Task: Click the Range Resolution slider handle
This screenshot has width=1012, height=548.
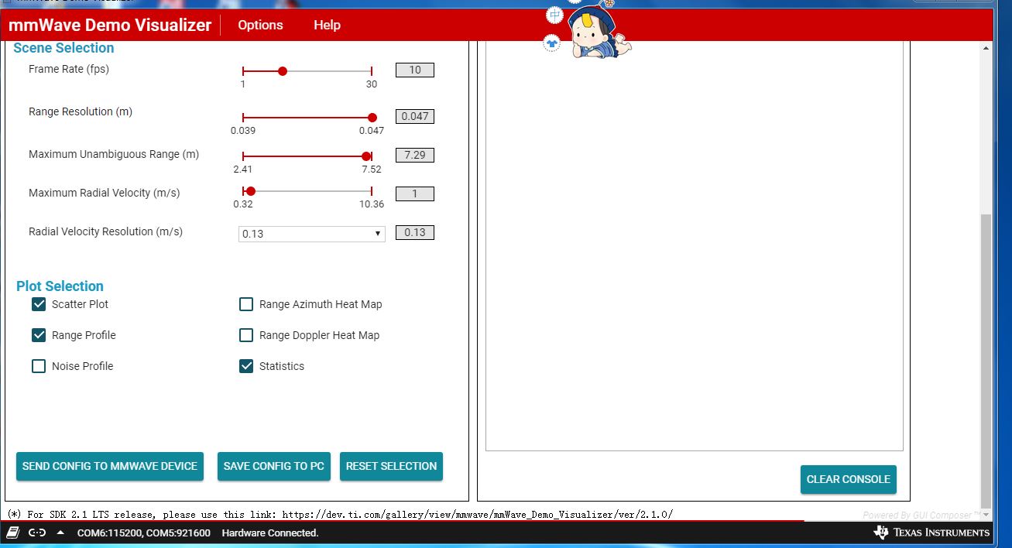Action: pos(372,118)
